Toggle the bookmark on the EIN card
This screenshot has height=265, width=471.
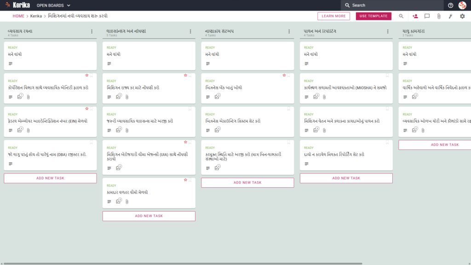point(92,109)
